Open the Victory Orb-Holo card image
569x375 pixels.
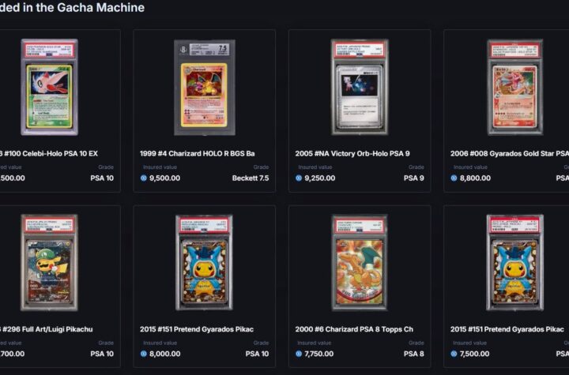[360, 87]
